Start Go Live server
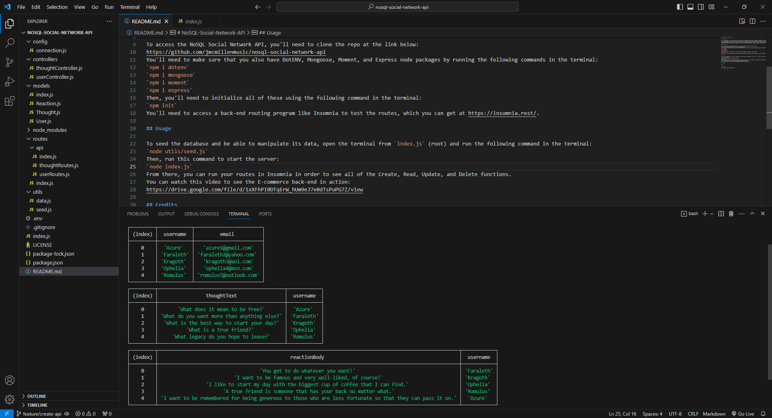The image size is (772, 418). [x=743, y=414]
